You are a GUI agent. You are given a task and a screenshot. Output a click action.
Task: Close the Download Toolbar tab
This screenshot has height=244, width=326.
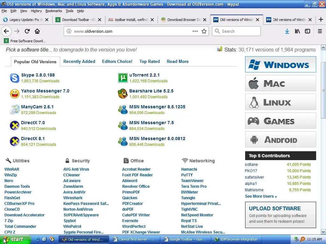pyautogui.click(x=100, y=20)
